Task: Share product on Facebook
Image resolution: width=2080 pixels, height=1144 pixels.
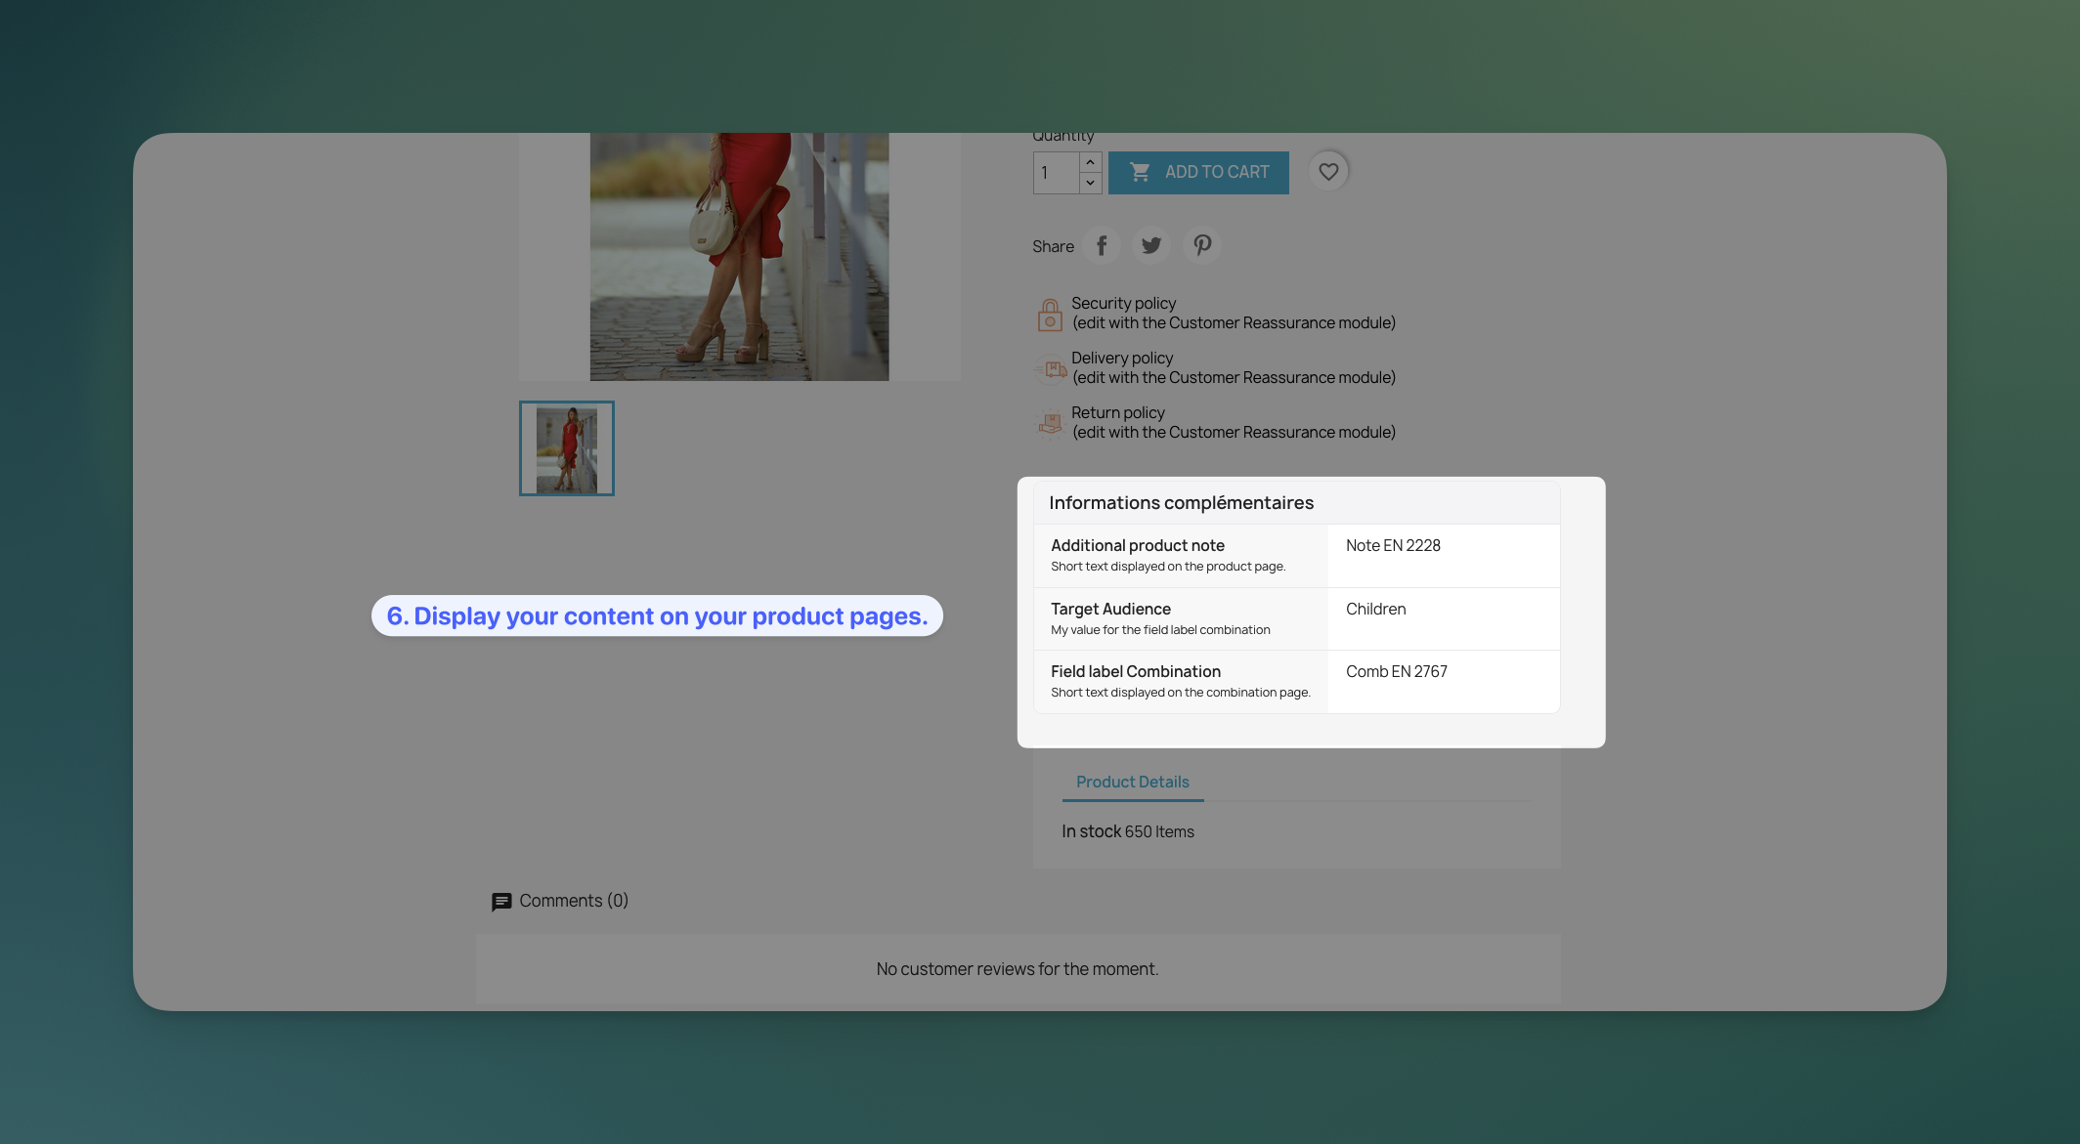Action: click(x=1102, y=245)
